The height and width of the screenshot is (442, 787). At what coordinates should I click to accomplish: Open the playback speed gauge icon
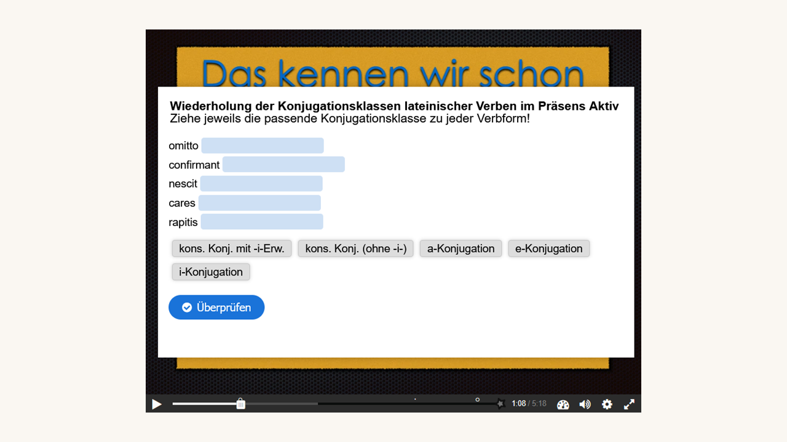tap(563, 404)
